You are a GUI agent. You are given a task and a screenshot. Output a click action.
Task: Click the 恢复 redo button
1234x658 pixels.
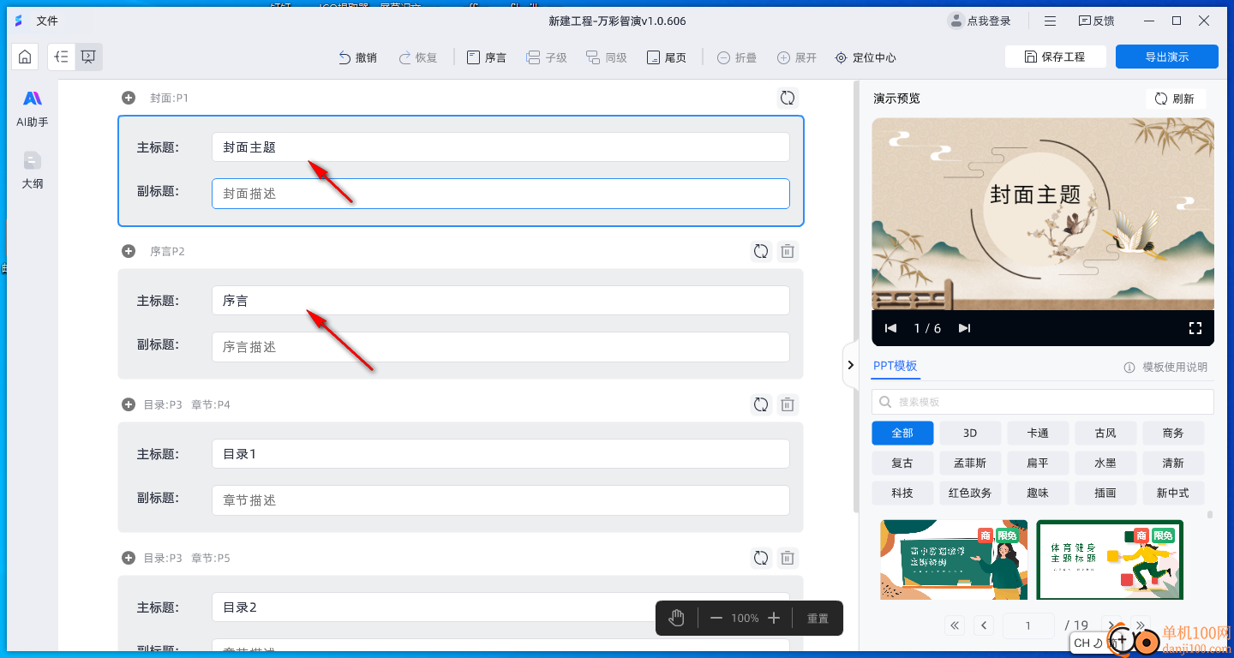pyautogui.click(x=418, y=57)
